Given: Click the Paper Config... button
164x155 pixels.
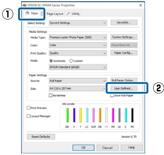Looking at the screenshot, I should pos(124,53).
